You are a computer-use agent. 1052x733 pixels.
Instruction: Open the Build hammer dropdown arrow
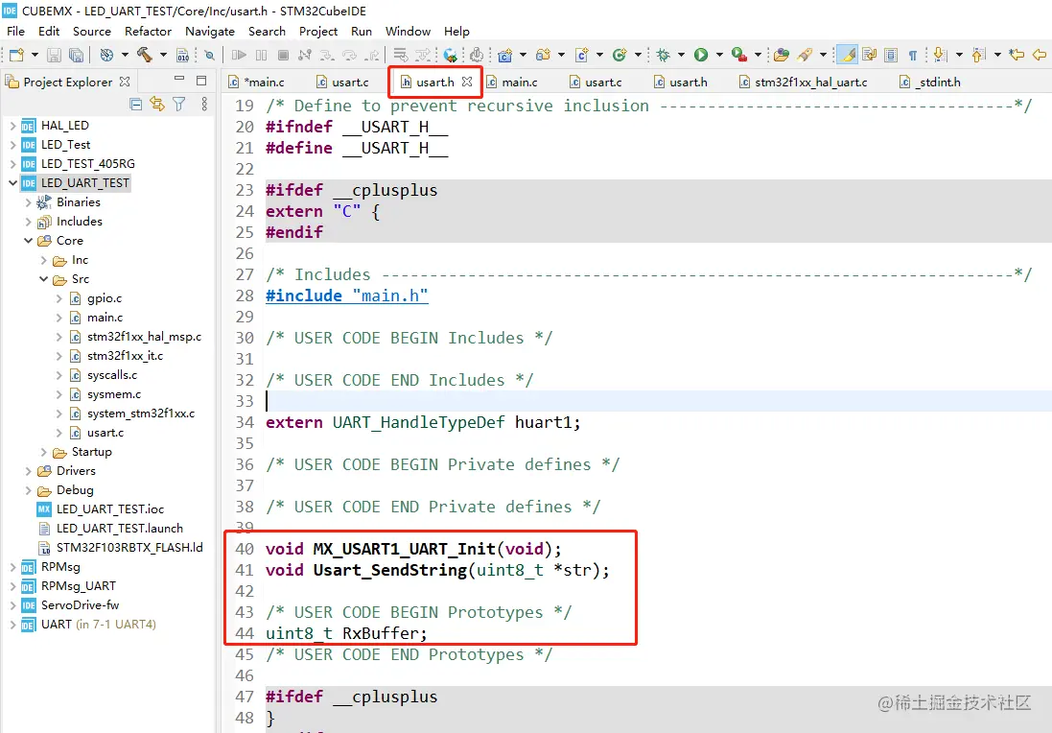[163, 55]
